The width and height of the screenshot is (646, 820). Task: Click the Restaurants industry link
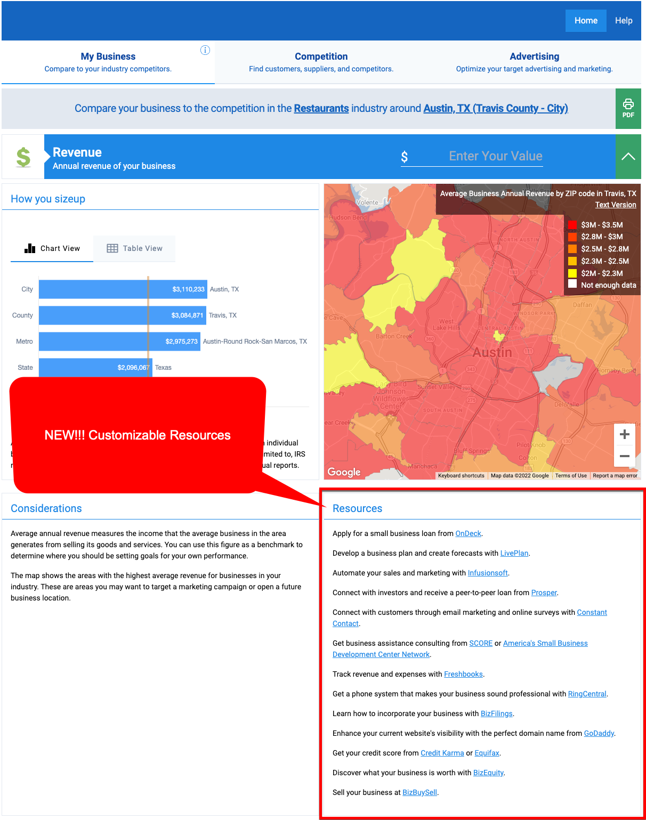321,109
